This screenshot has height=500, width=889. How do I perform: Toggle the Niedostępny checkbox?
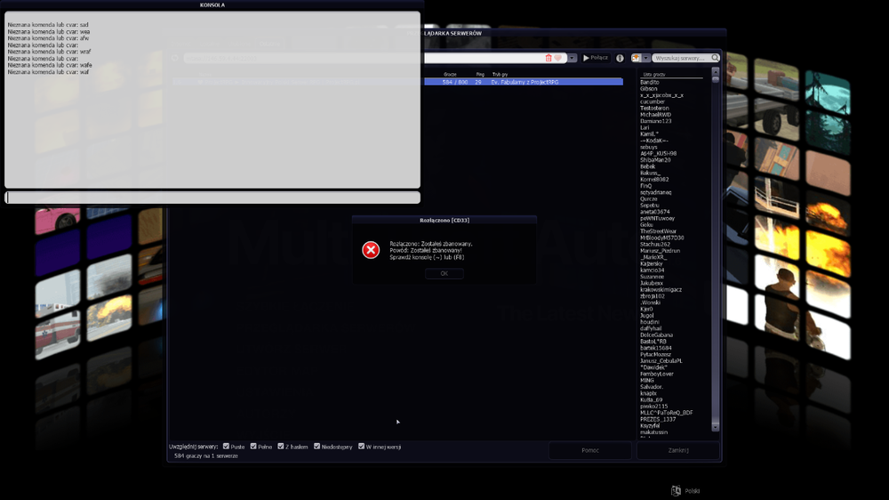[317, 446]
